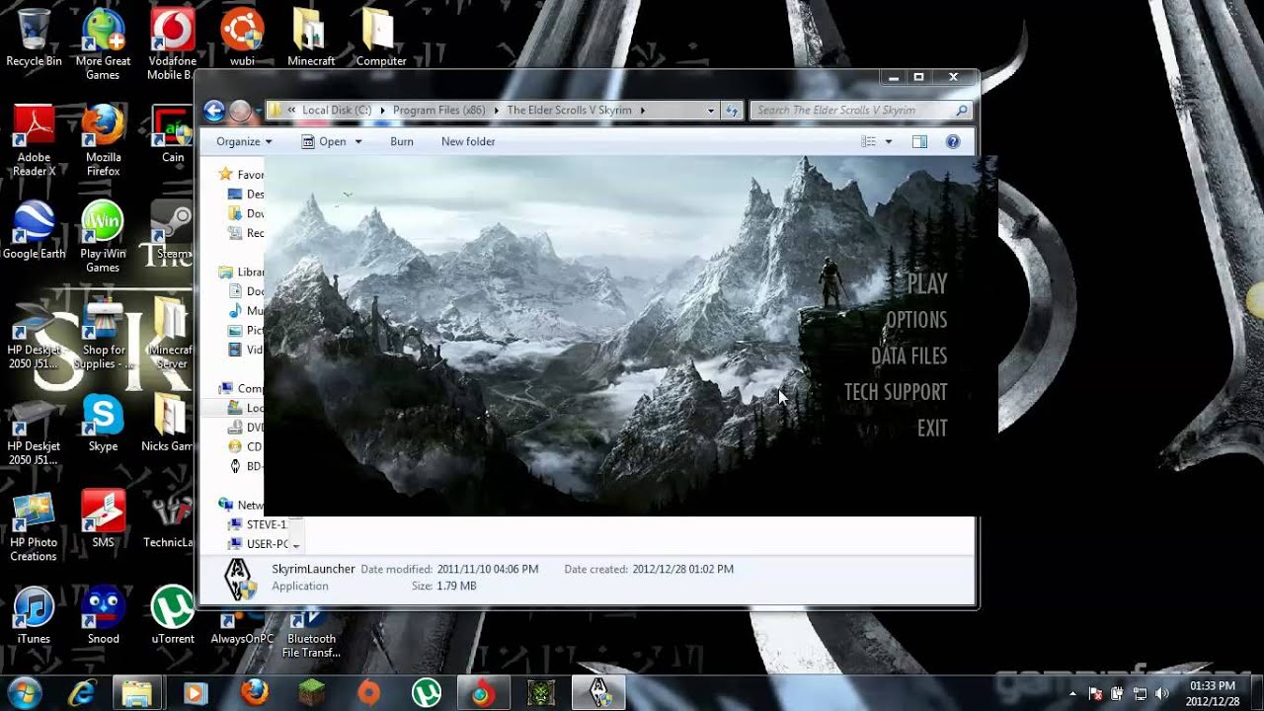This screenshot has width=1264, height=711.
Task: Click Minecraft grass block taskbar icon
Action: (312, 693)
